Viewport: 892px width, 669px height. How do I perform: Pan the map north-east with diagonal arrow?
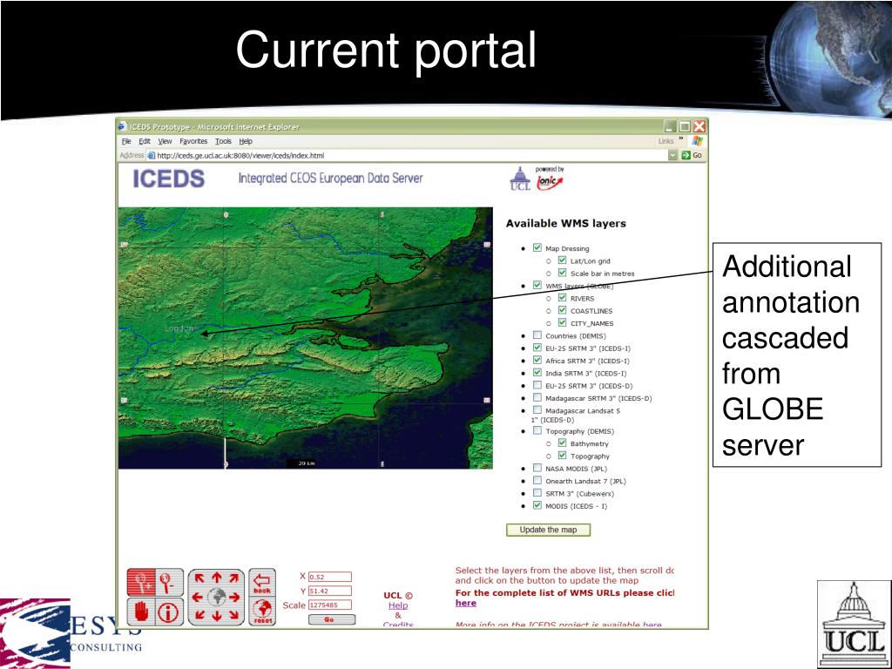tap(233, 578)
